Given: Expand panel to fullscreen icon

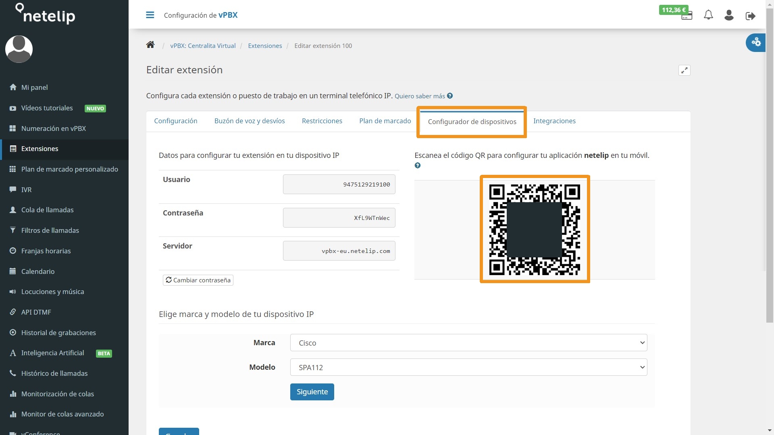Looking at the screenshot, I should (685, 70).
